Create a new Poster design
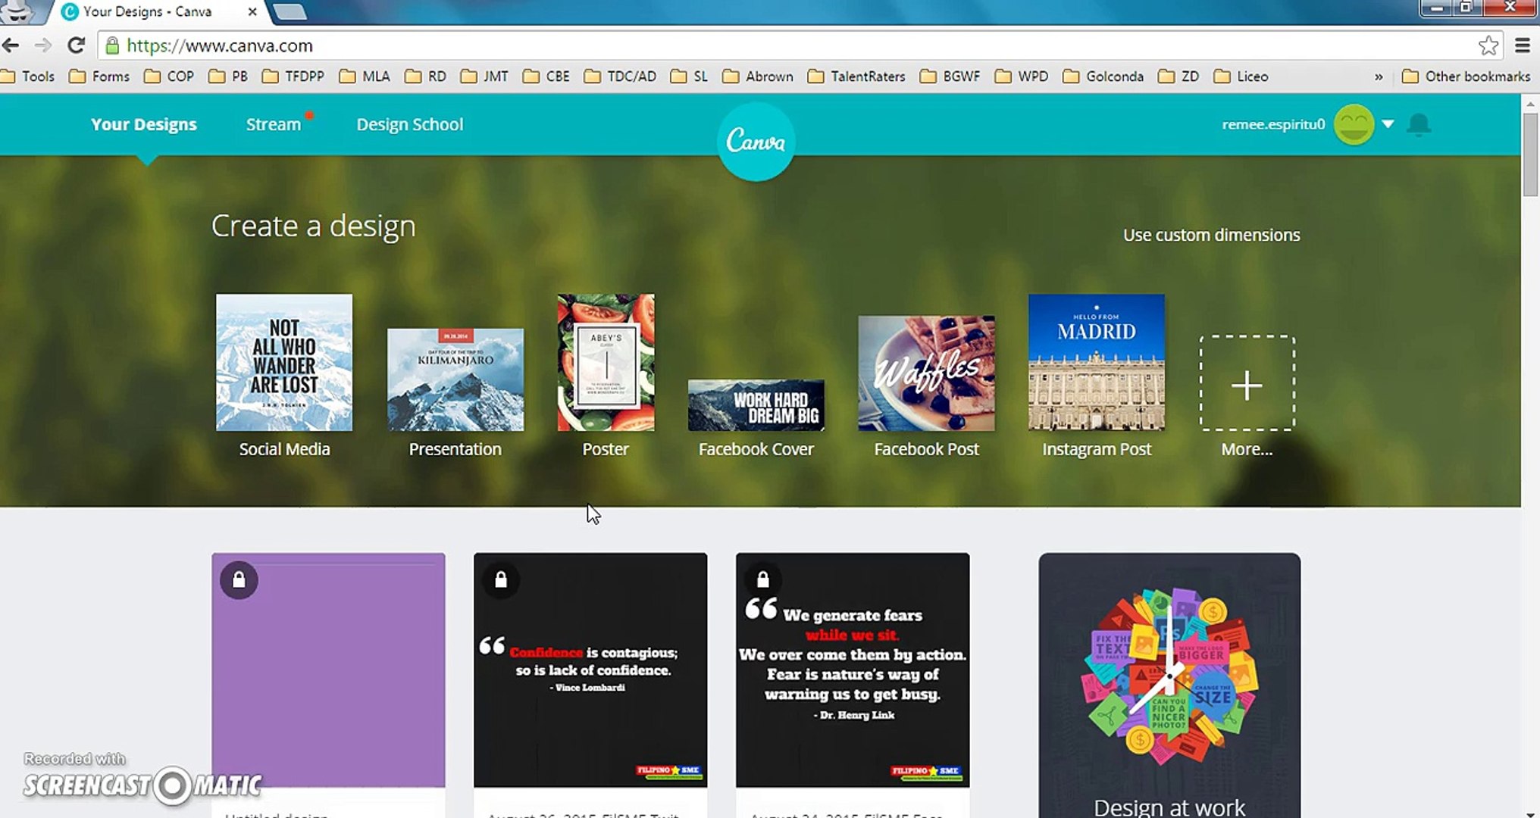 click(x=605, y=362)
